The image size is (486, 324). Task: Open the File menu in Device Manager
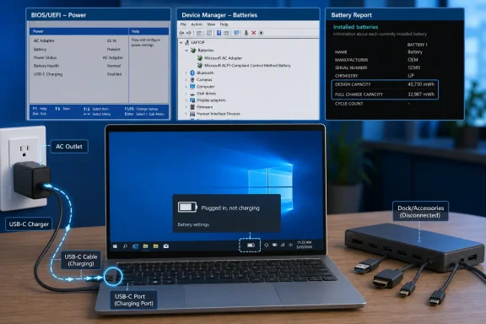click(183, 24)
